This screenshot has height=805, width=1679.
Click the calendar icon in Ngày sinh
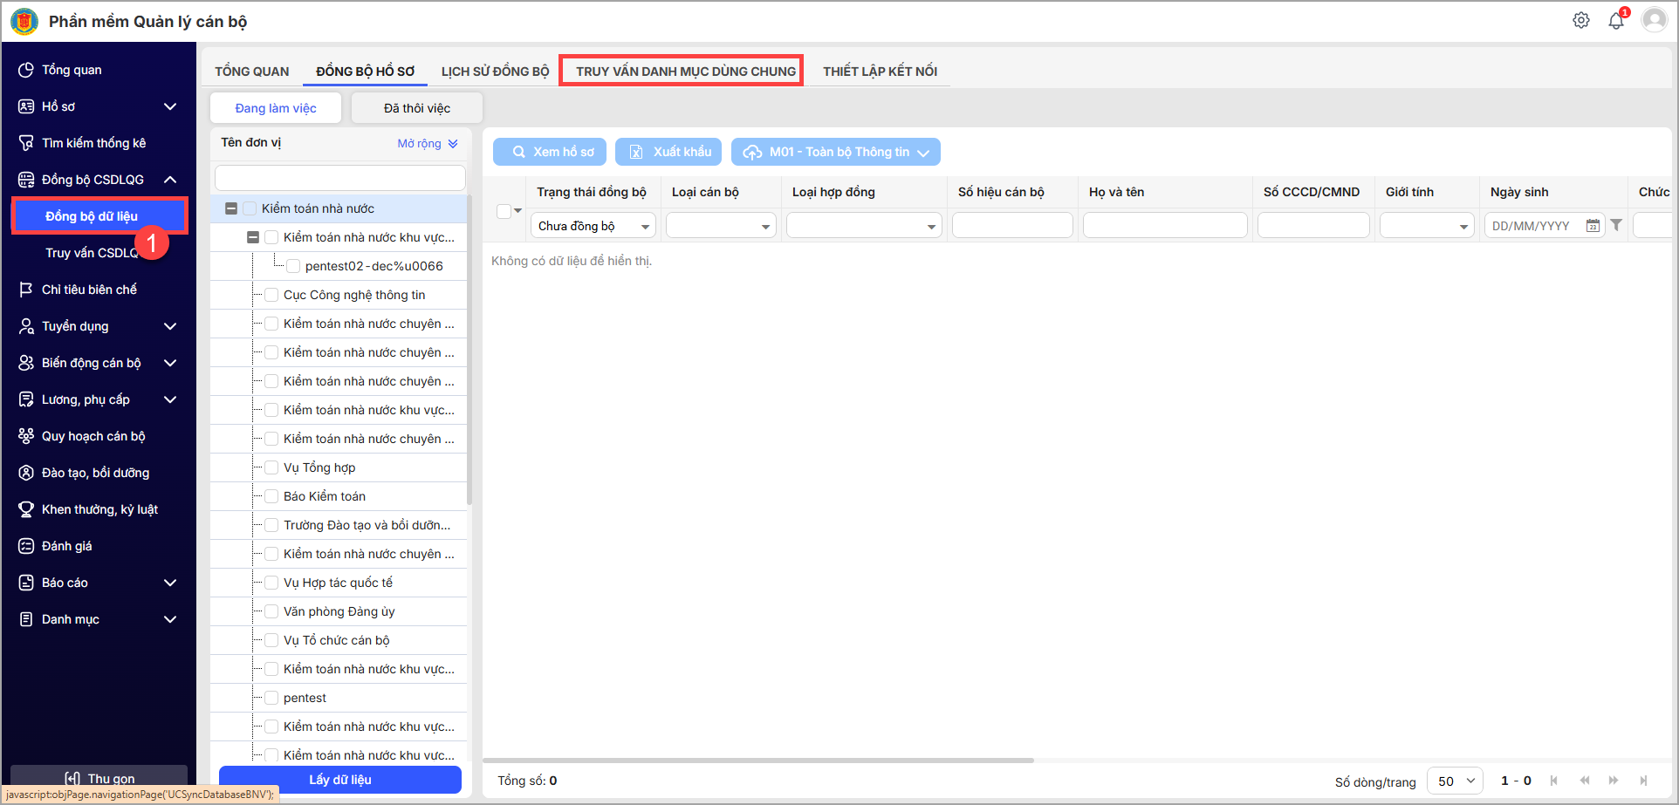(1593, 226)
